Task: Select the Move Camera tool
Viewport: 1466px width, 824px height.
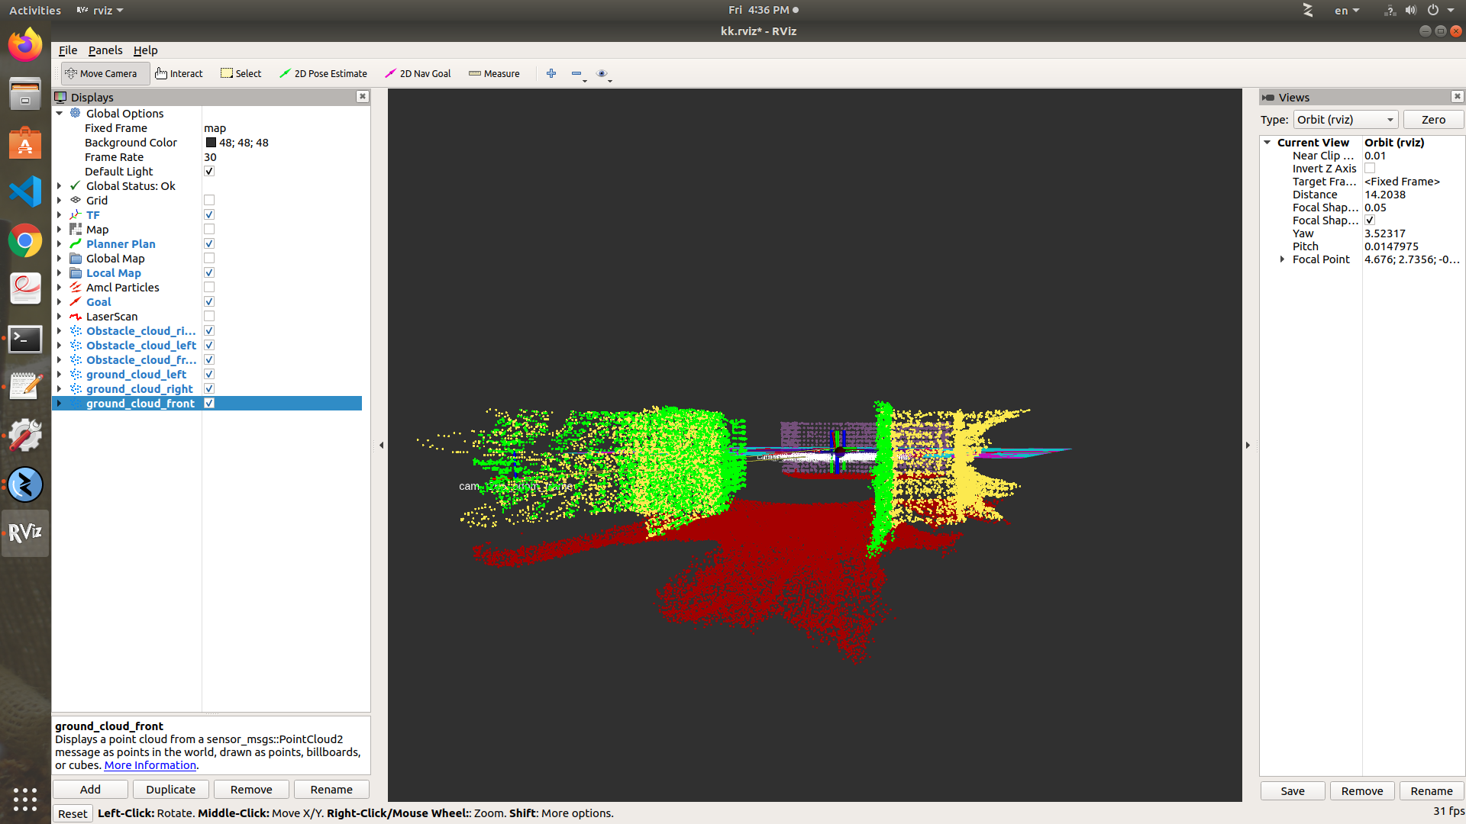Action: pyautogui.click(x=102, y=73)
